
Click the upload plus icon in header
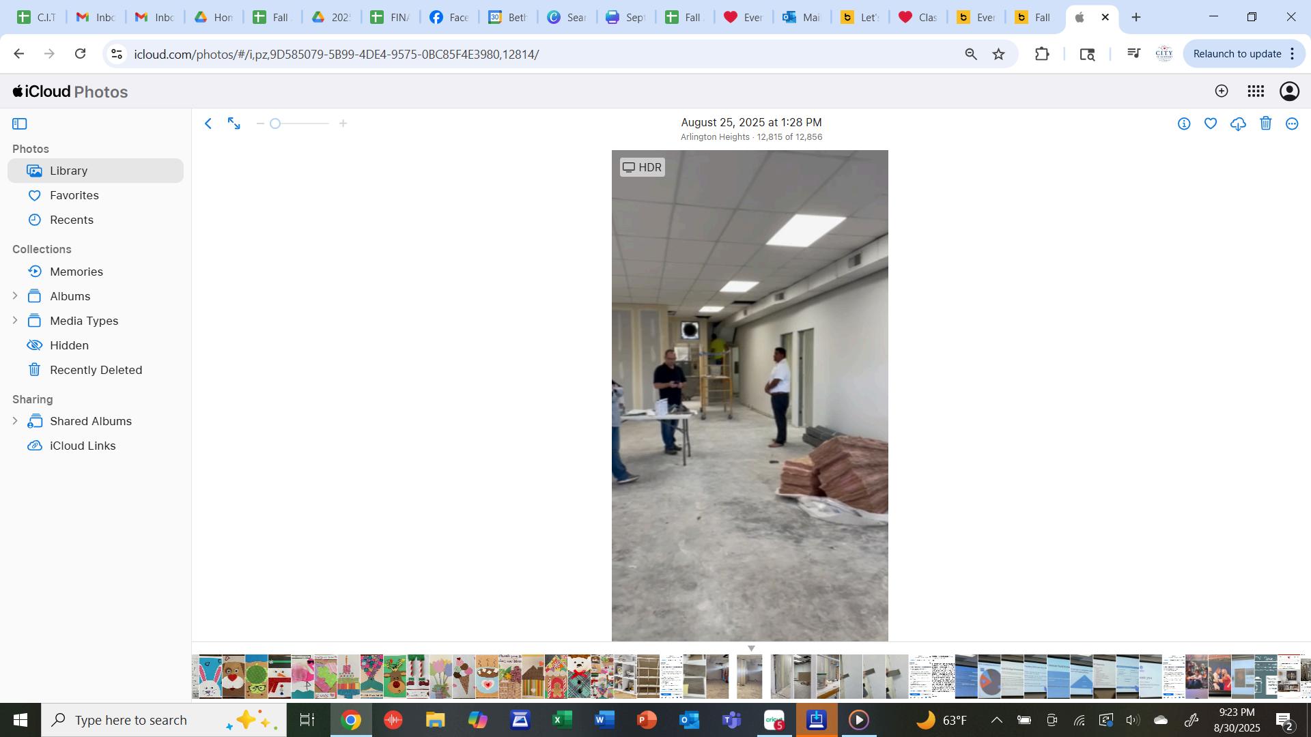1222,91
